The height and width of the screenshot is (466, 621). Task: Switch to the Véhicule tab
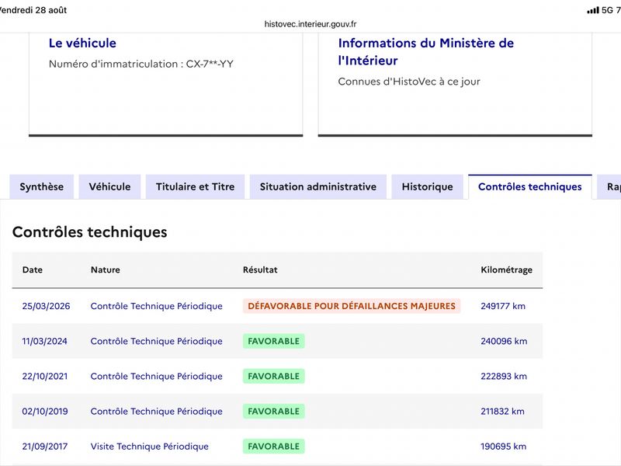point(109,186)
